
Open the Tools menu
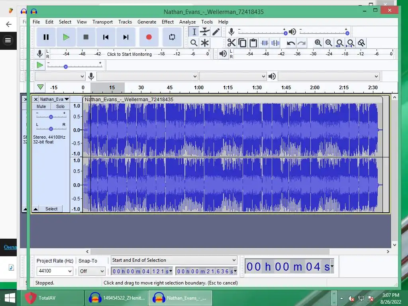coord(207,22)
